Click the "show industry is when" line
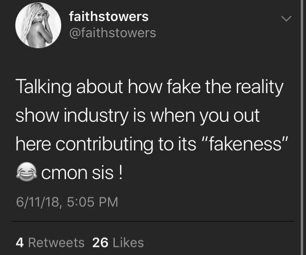 [x=105, y=116]
